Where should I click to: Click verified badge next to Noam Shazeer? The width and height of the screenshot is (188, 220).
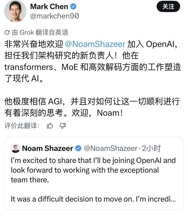click(x=78, y=148)
